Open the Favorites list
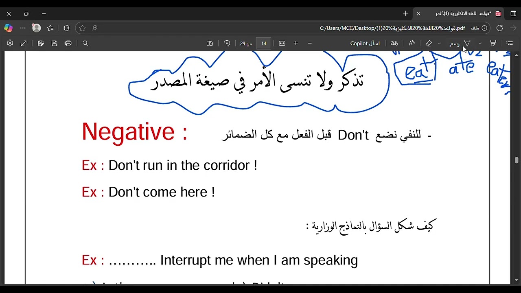Screen dimensions: 521x293 click(x=50, y=28)
